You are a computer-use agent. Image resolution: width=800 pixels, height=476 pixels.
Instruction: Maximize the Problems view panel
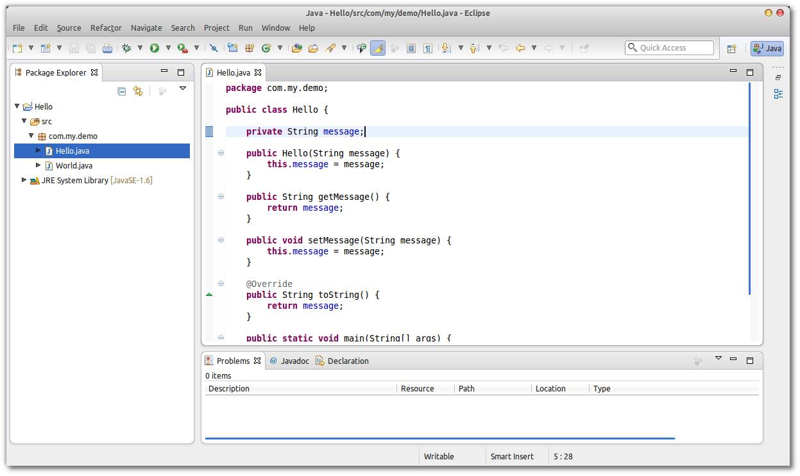750,360
